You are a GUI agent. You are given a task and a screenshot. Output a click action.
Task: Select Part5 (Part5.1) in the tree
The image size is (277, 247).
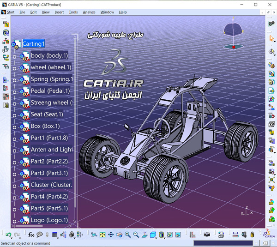coord(49,208)
